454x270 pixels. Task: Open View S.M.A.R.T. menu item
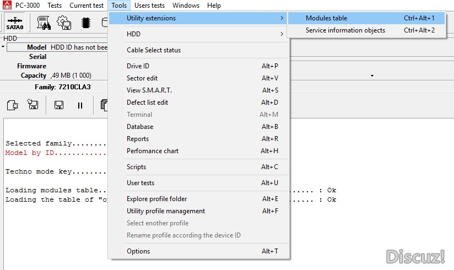coord(198,90)
